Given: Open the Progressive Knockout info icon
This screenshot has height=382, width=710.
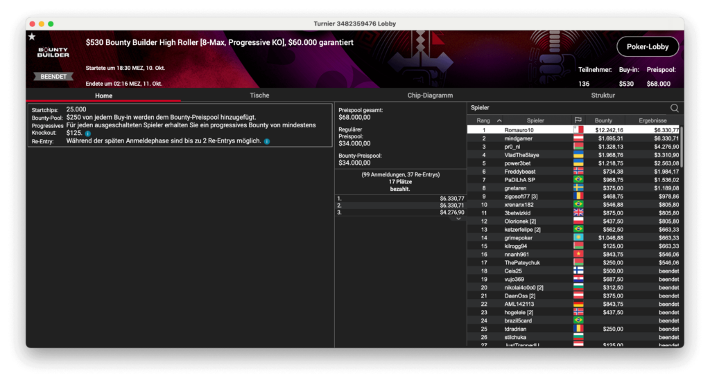Looking at the screenshot, I should pyautogui.click(x=88, y=133).
